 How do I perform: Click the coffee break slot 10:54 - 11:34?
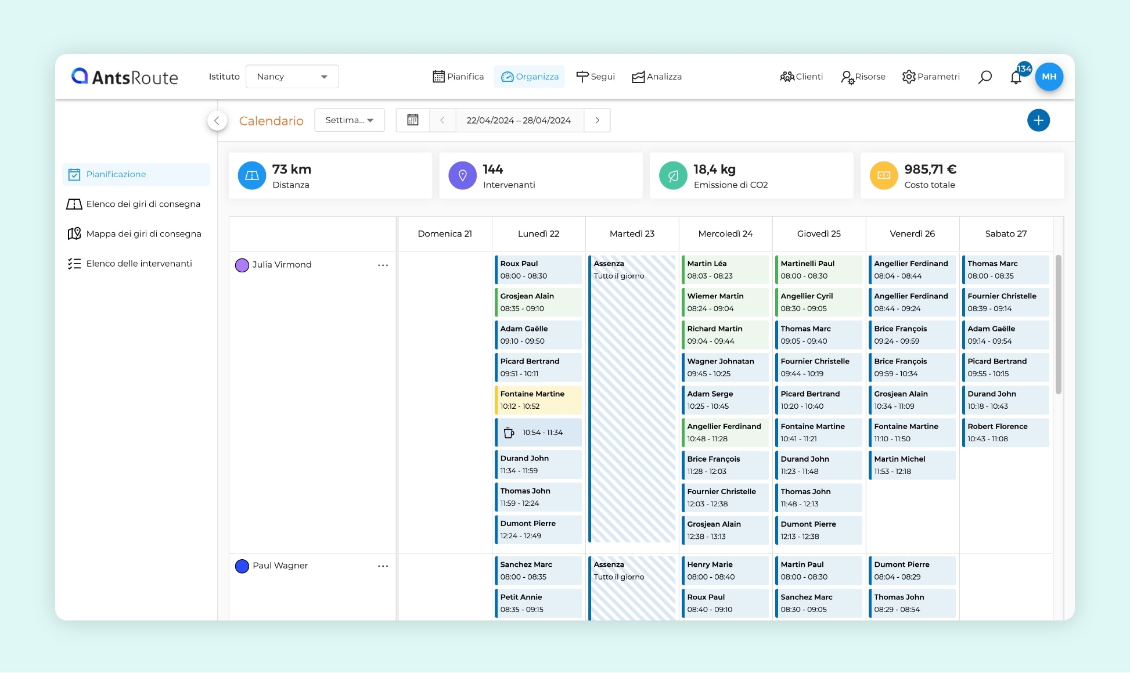coord(538,433)
